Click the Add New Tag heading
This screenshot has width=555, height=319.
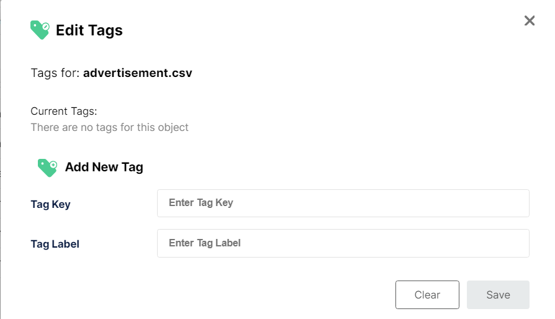pyautogui.click(x=104, y=167)
